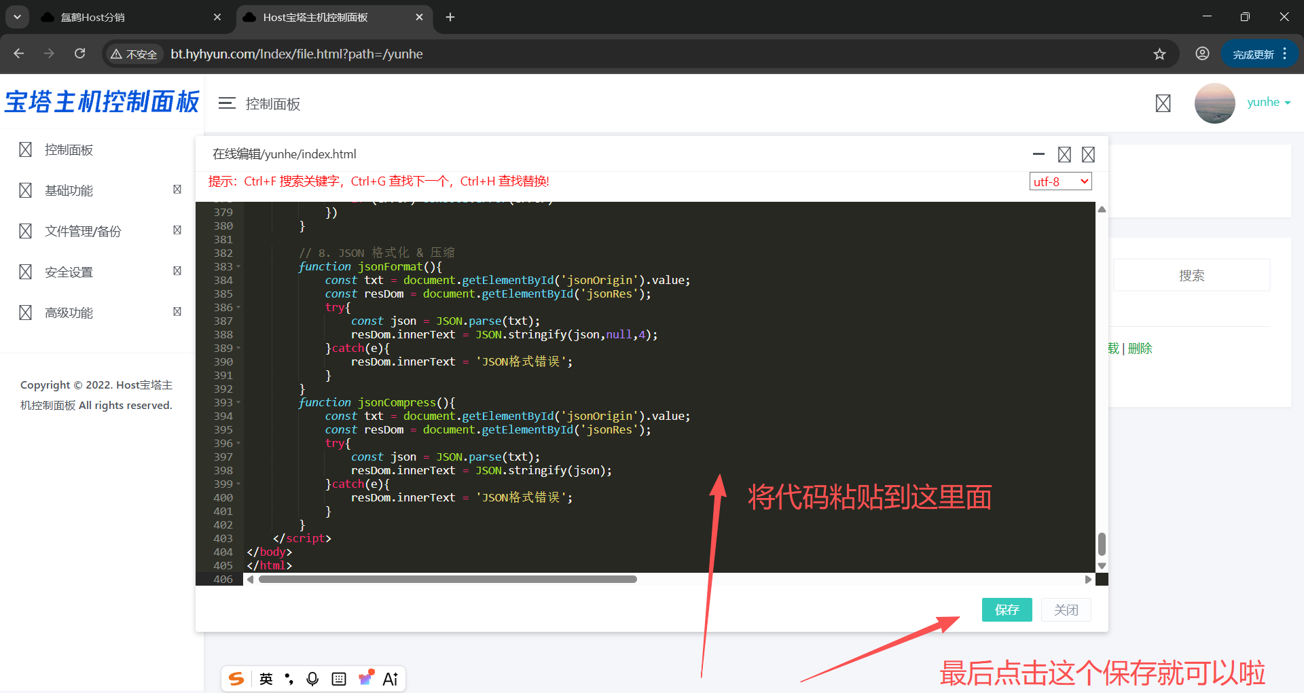Click the 完成更新 browser update button
The width and height of the screenshot is (1304, 693).
point(1253,54)
